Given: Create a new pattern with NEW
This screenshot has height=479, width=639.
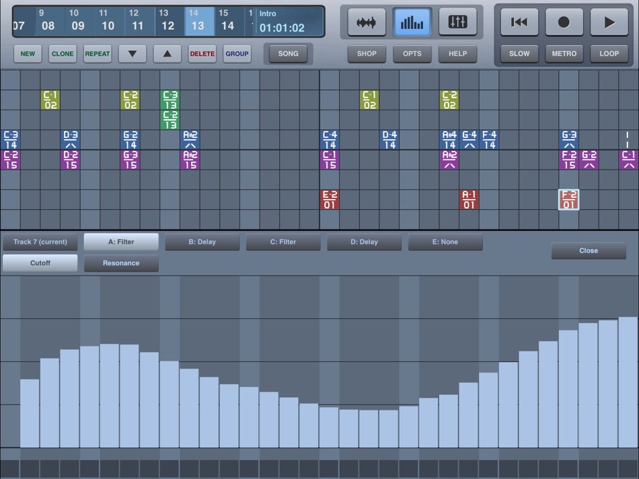Looking at the screenshot, I should click(28, 54).
